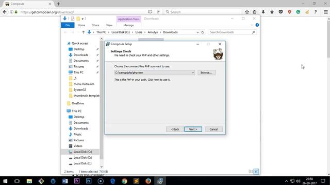This screenshot has width=330, height=185.
Task: Cancel the Composer Setup wizard
Action: [x=213, y=129]
